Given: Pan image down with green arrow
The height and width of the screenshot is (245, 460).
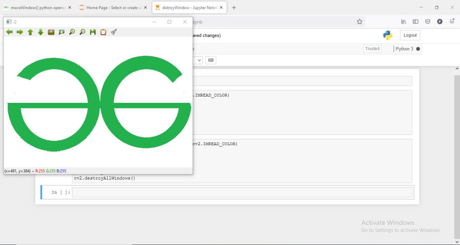Looking at the screenshot, I should pyautogui.click(x=41, y=32).
